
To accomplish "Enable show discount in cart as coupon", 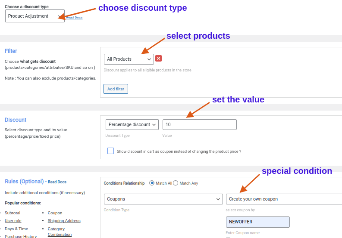I will click(x=111, y=151).
